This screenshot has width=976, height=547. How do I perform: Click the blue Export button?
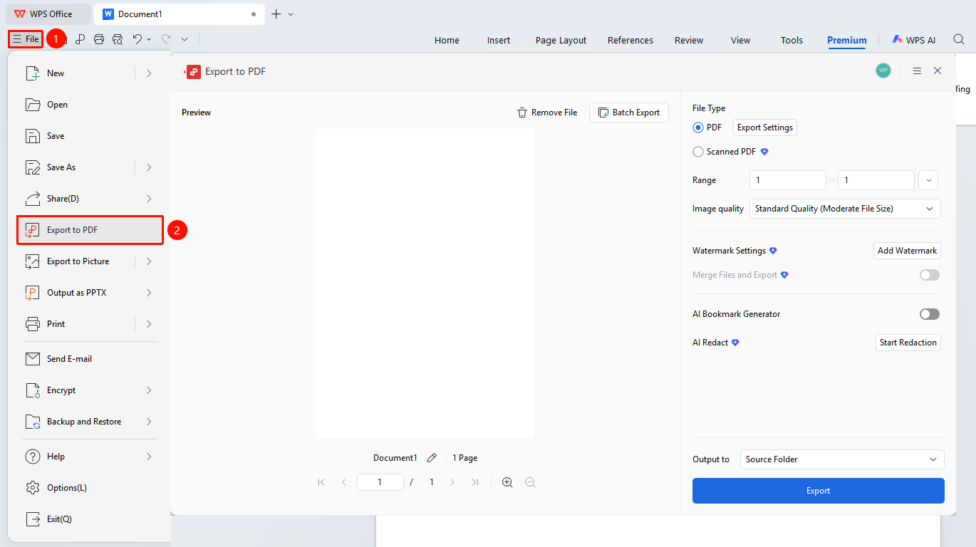pyautogui.click(x=819, y=491)
